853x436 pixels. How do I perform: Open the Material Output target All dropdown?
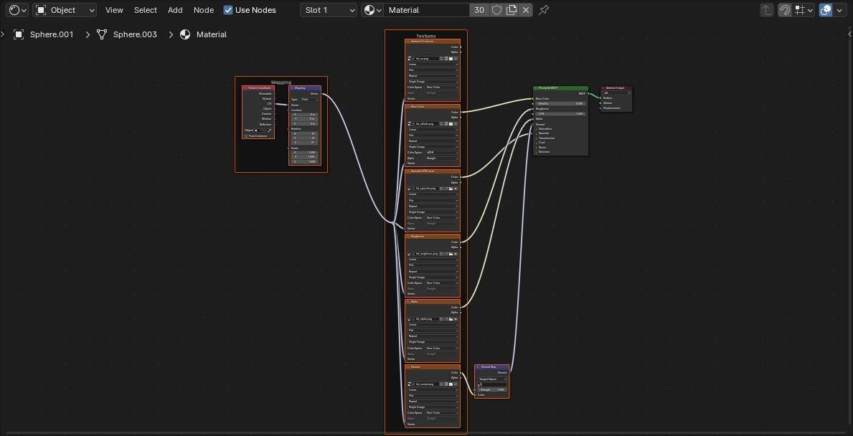pyautogui.click(x=617, y=93)
